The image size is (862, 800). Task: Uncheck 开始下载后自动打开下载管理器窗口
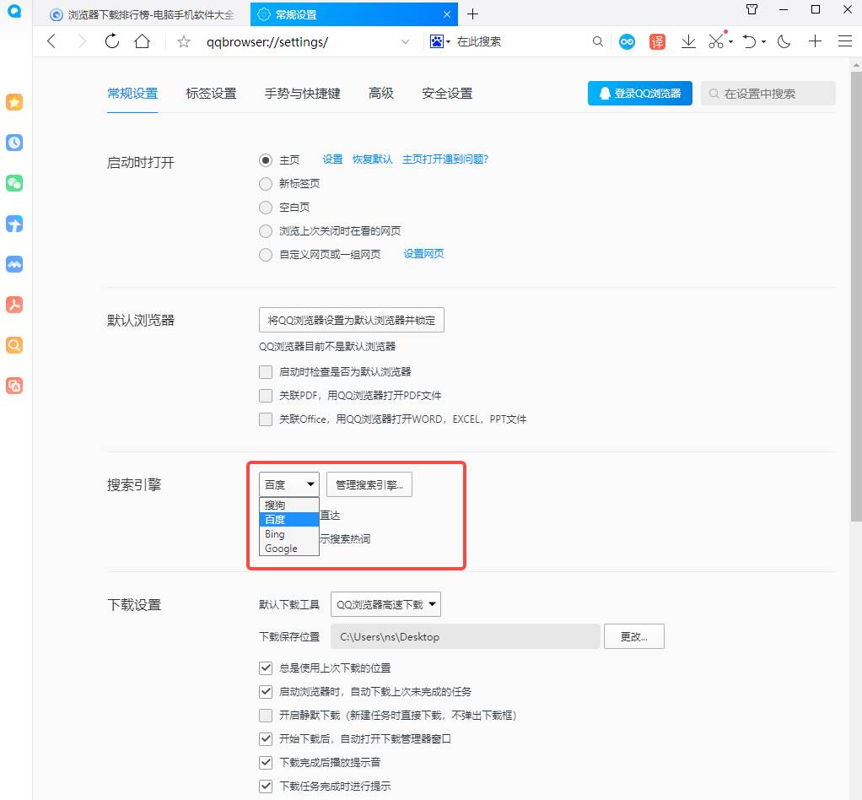[266, 739]
